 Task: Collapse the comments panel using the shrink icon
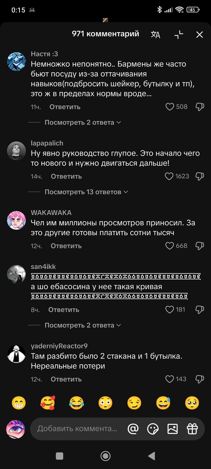[179, 35]
